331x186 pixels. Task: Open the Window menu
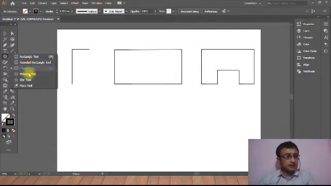(97, 3)
